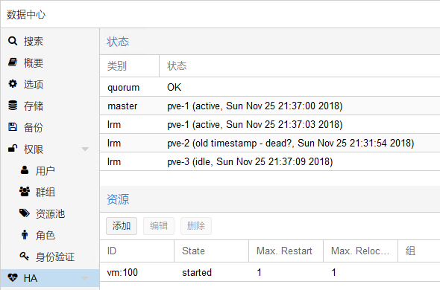Click the 编辑 button under 资源
Image resolution: width=440 pixels, height=290 pixels.
coord(159,226)
